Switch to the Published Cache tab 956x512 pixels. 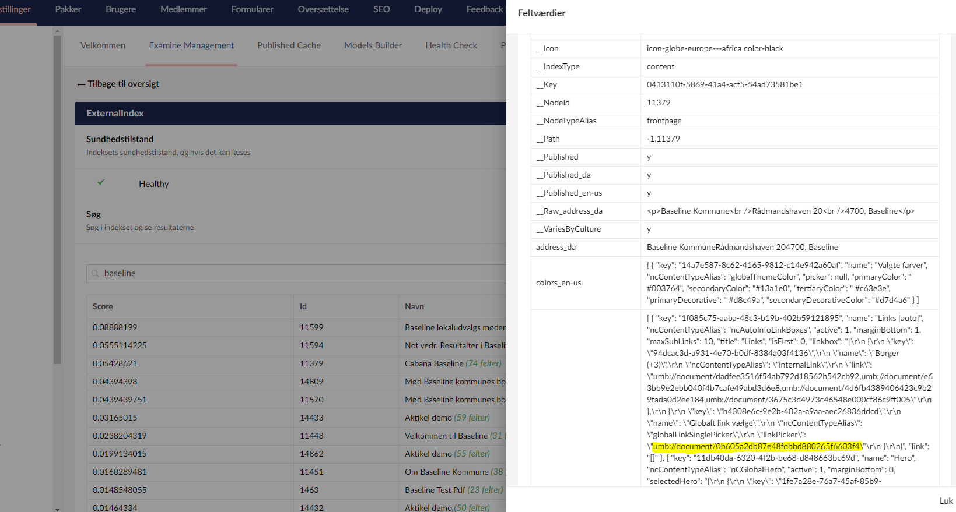(289, 45)
